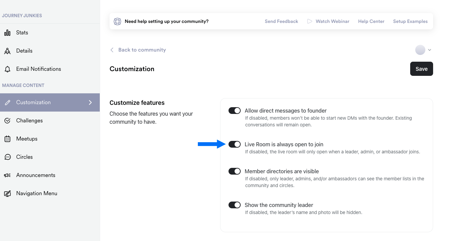
Task: Click 'Need help setting up your community?' text
Action: (x=167, y=21)
